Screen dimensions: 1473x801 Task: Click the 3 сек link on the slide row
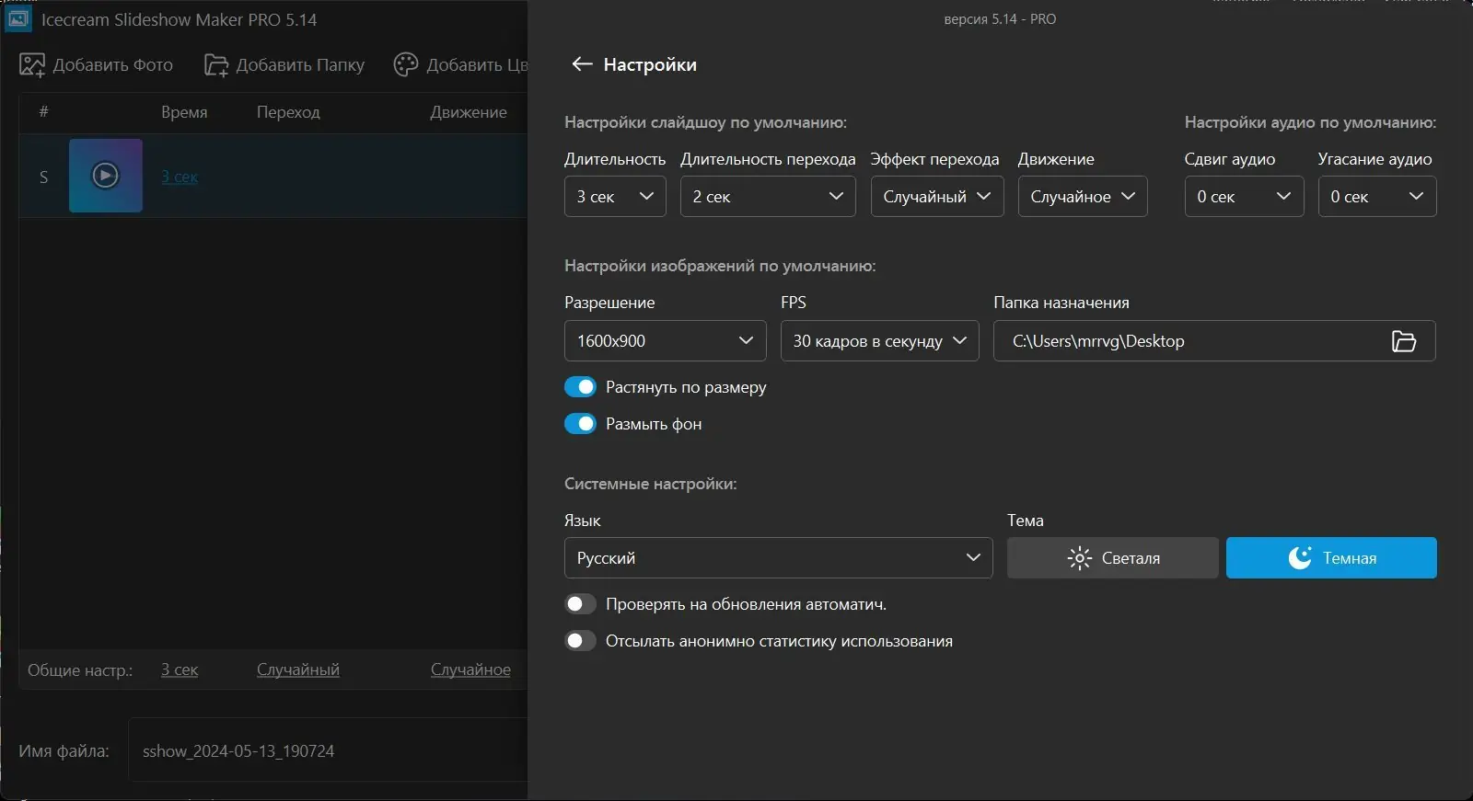coord(180,177)
